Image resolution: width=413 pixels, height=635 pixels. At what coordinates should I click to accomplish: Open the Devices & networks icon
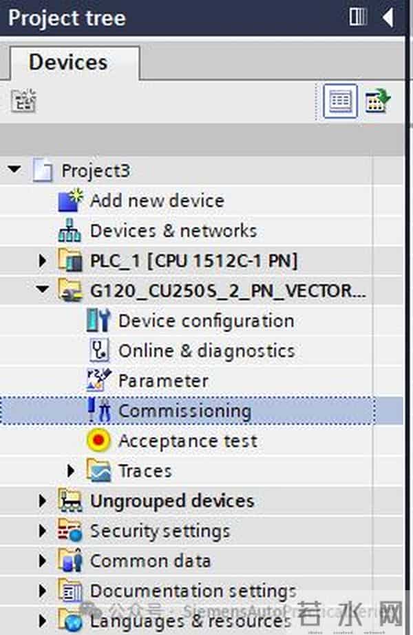coord(70,231)
